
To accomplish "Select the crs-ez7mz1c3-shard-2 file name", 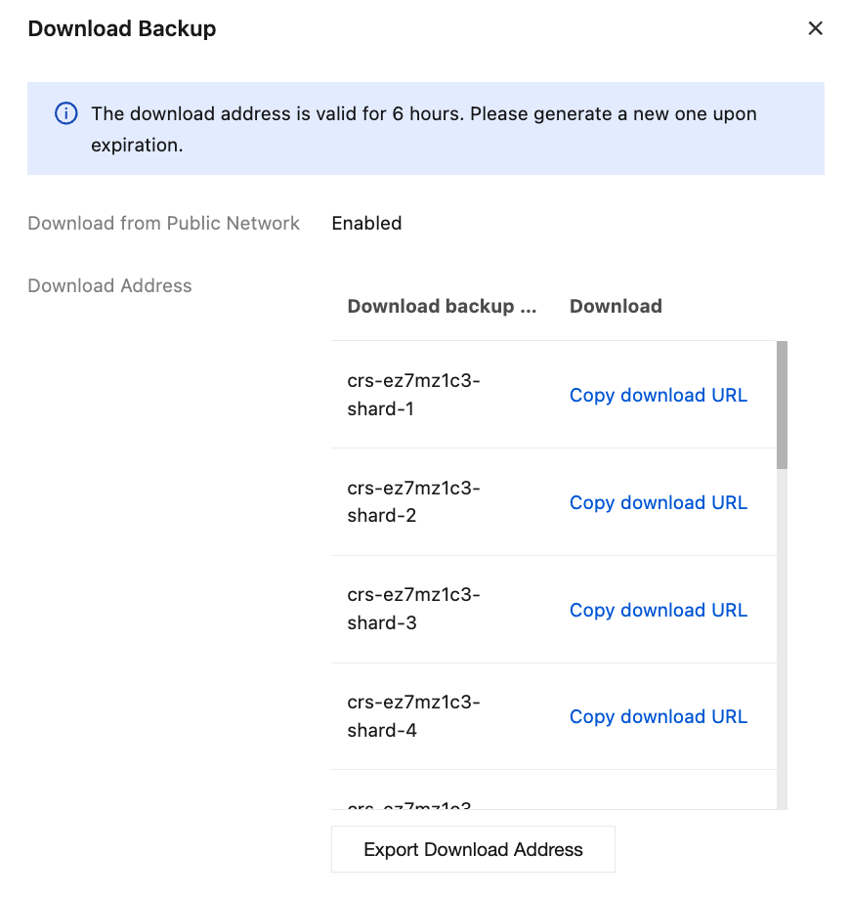I will click(x=413, y=502).
